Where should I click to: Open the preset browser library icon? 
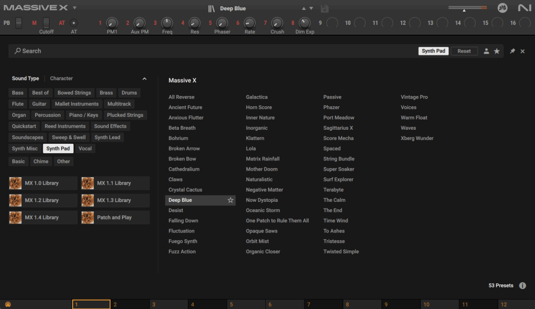(x=211, y=8)
